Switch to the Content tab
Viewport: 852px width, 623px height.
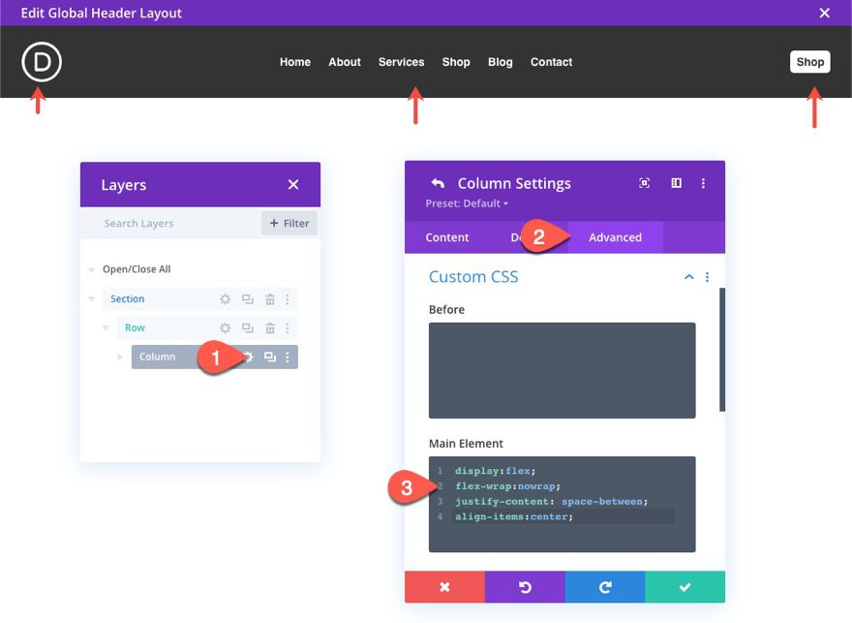447,237
